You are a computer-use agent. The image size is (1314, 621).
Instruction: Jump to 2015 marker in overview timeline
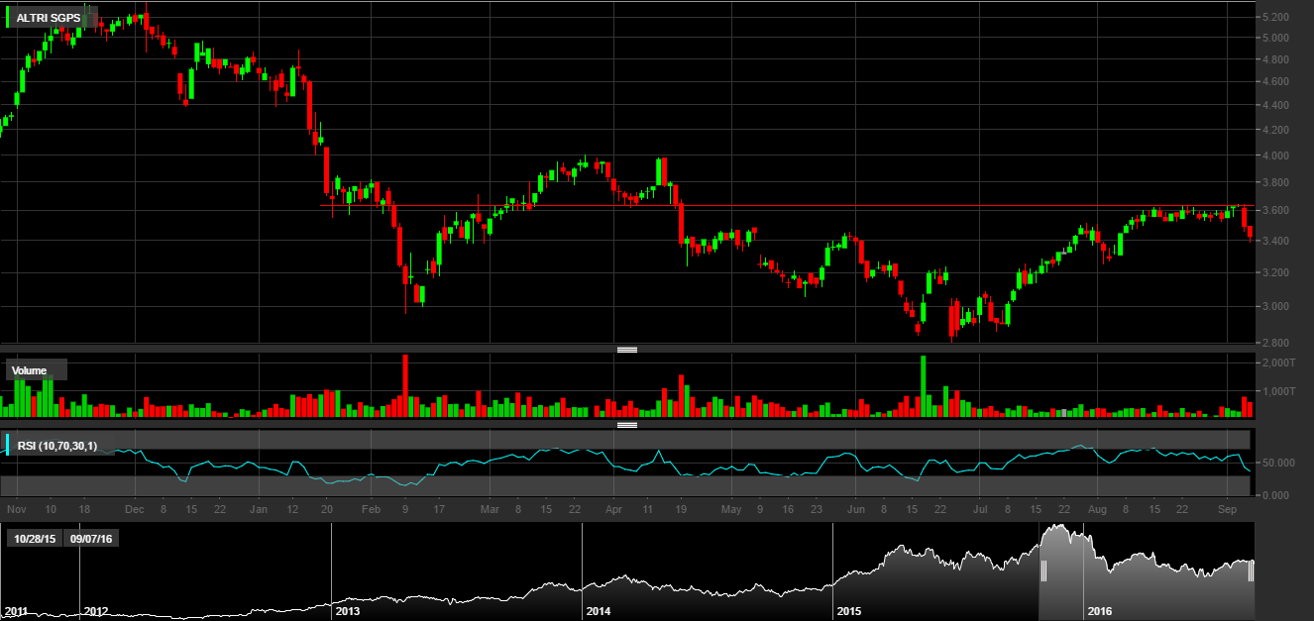(x=847, y=611)
